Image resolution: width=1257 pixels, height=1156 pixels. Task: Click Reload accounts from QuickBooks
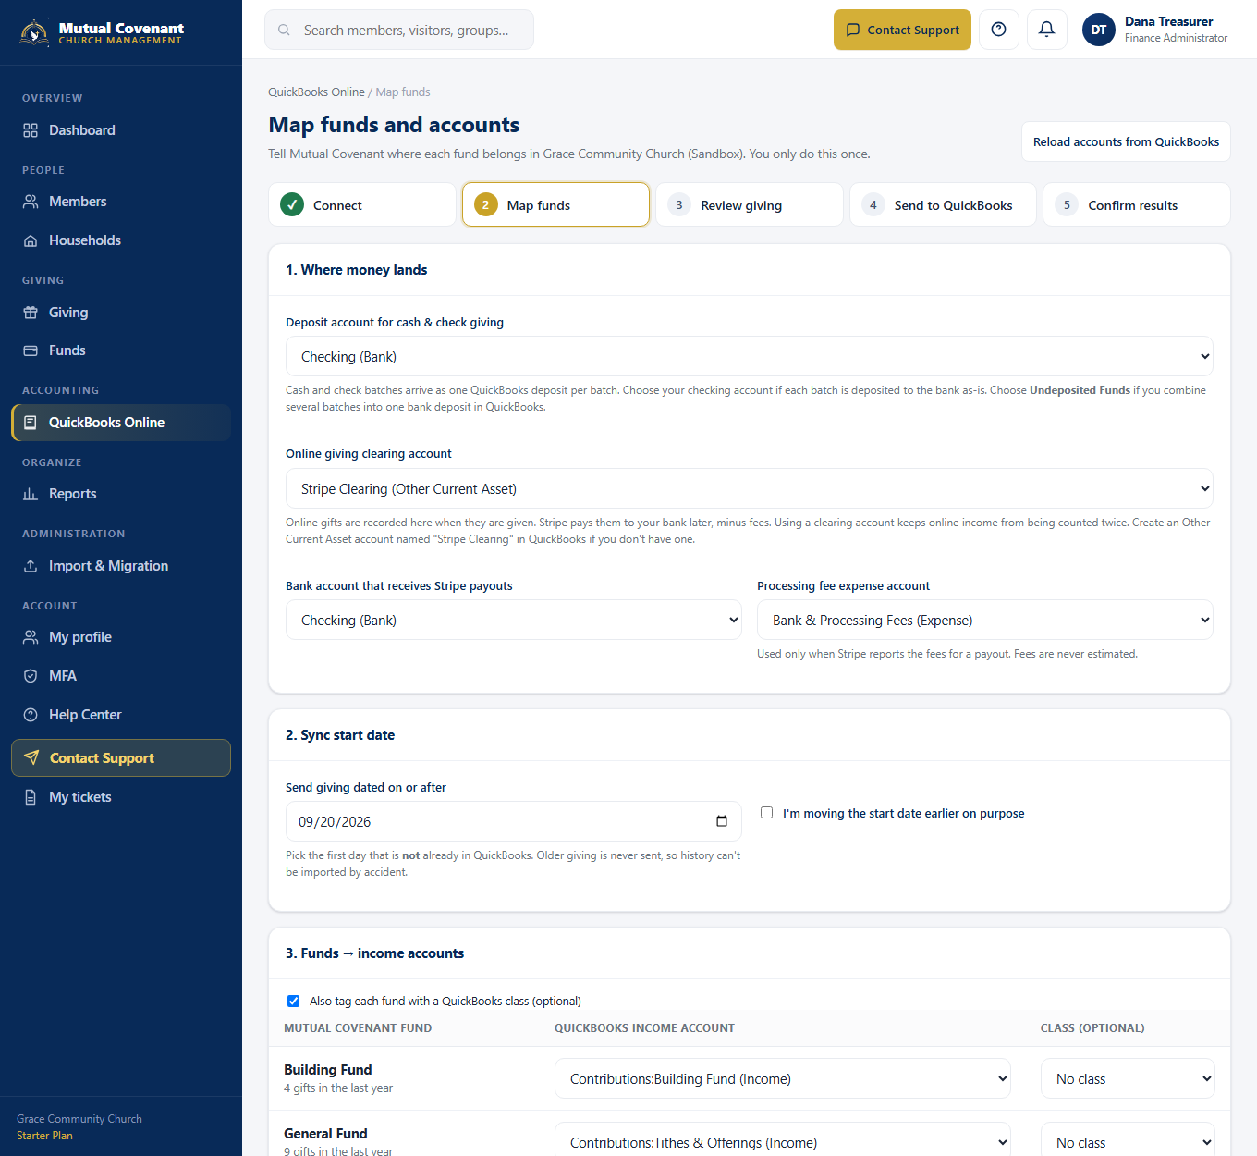click(1126, 141)
